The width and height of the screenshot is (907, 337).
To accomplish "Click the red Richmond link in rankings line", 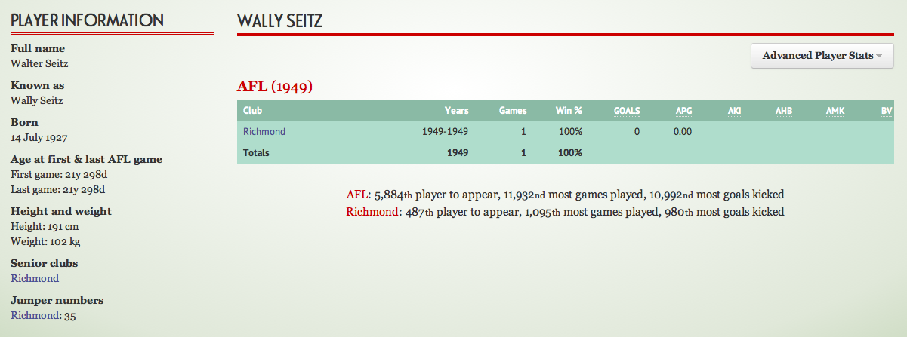I will click(x=371, y=212).
